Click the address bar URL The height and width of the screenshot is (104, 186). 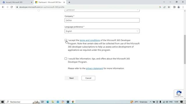tap(42, 7)
